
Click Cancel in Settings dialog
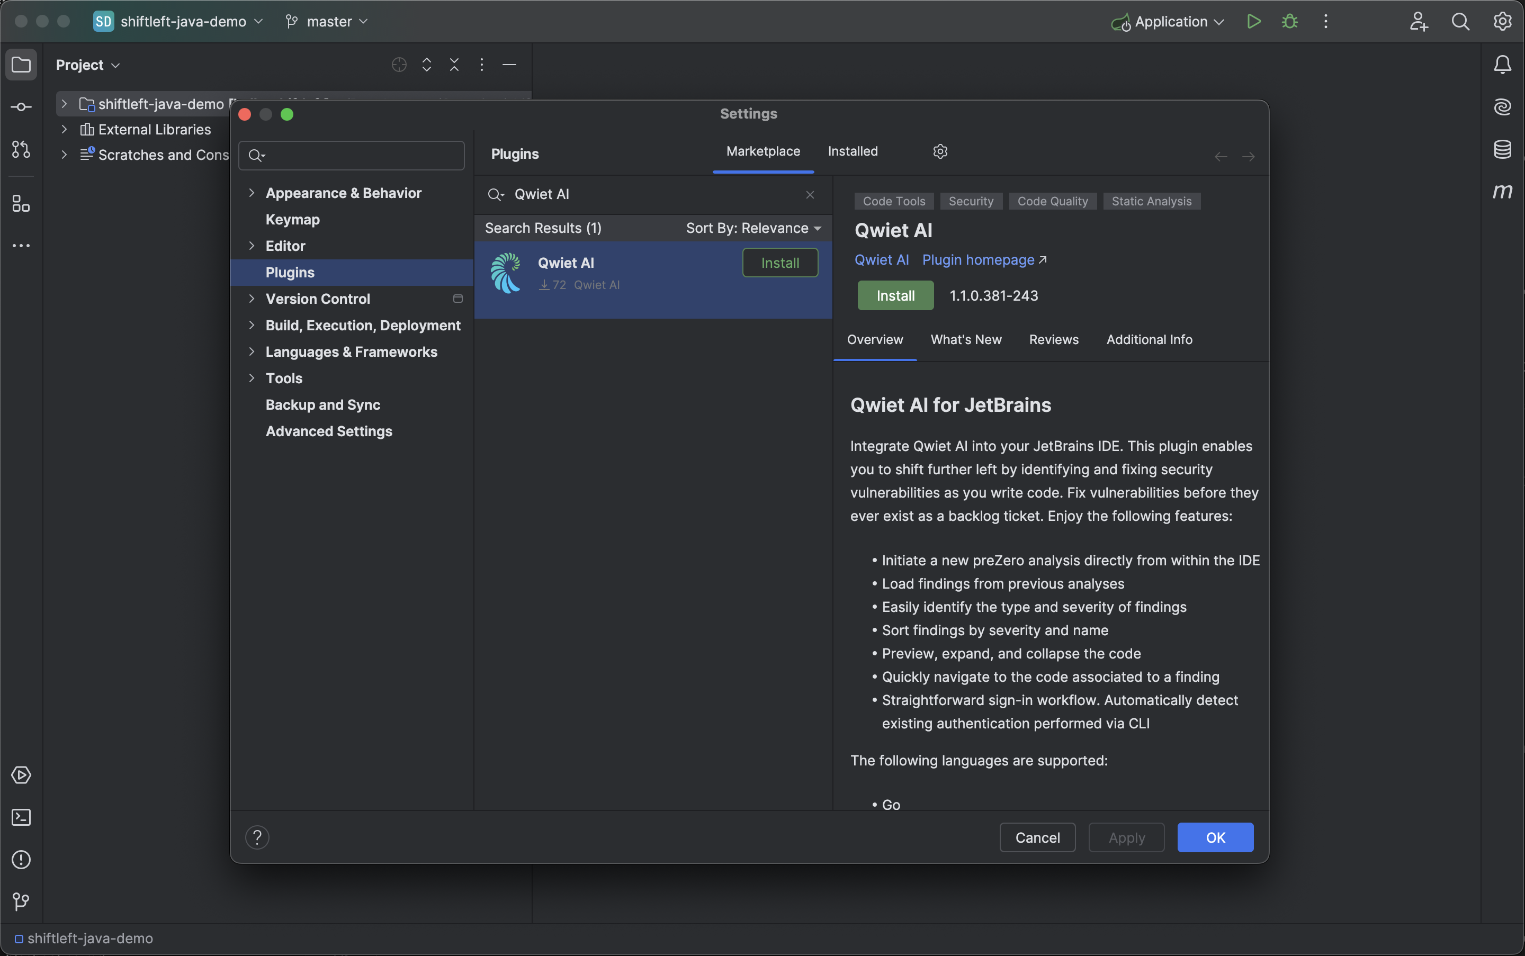pos(1037,837)
